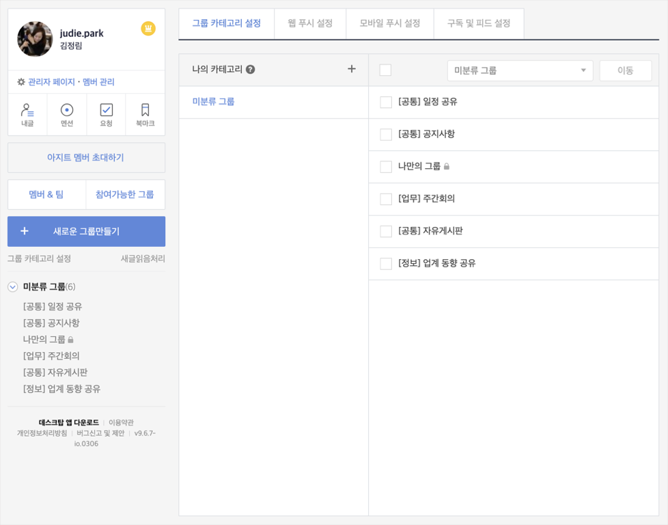The image size is (668, 525).
Task: Click 아지트 멤버 초대하기 button
Action: tap(86, 157)
